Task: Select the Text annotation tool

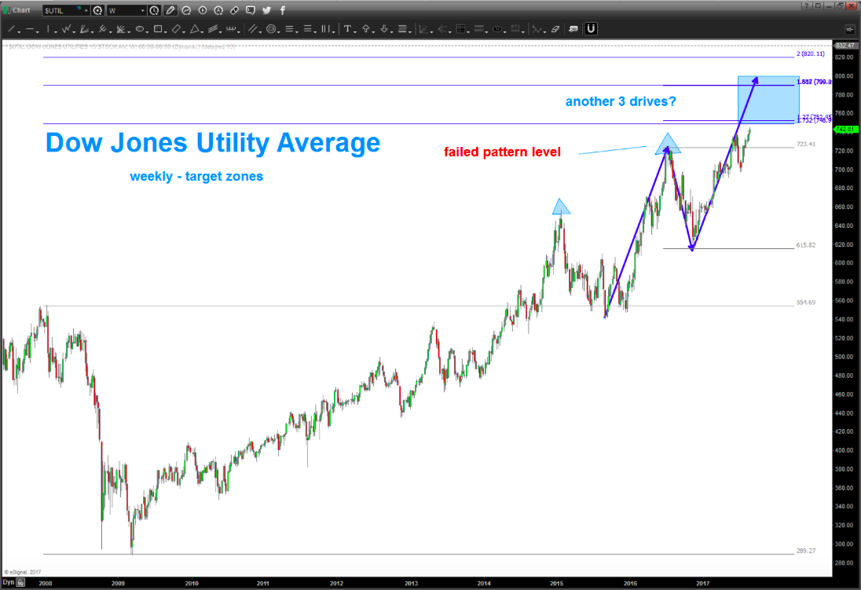Action: (347, 29)
